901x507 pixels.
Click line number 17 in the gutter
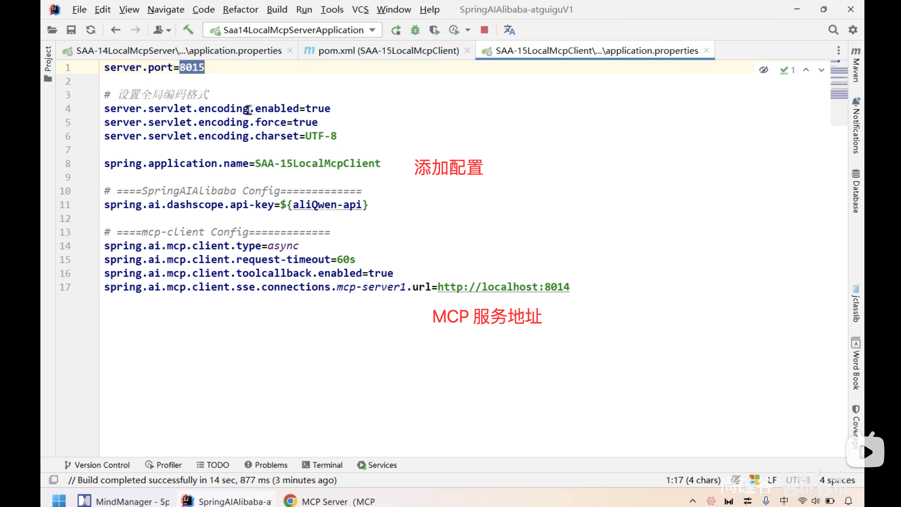tap(65, 287)
